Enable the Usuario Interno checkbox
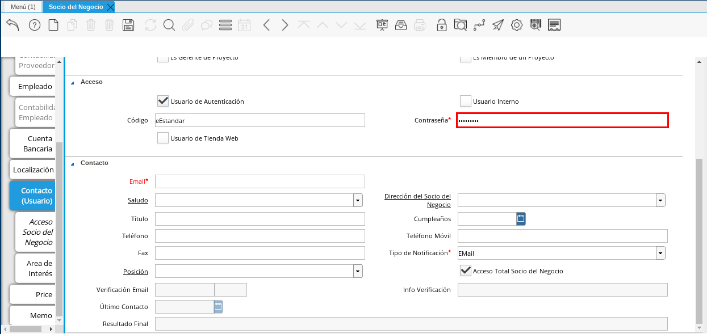The width and height of the screenshot is (707, 334). coord(466,102)
